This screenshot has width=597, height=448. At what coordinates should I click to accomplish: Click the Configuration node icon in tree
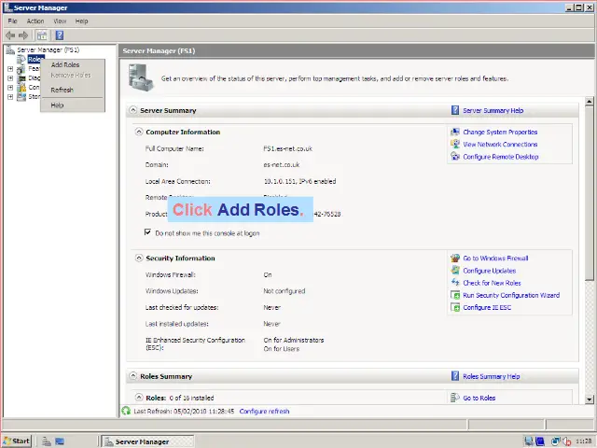pos(21,88)
